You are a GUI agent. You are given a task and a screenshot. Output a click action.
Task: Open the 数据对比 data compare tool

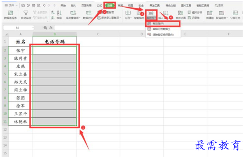88,15
